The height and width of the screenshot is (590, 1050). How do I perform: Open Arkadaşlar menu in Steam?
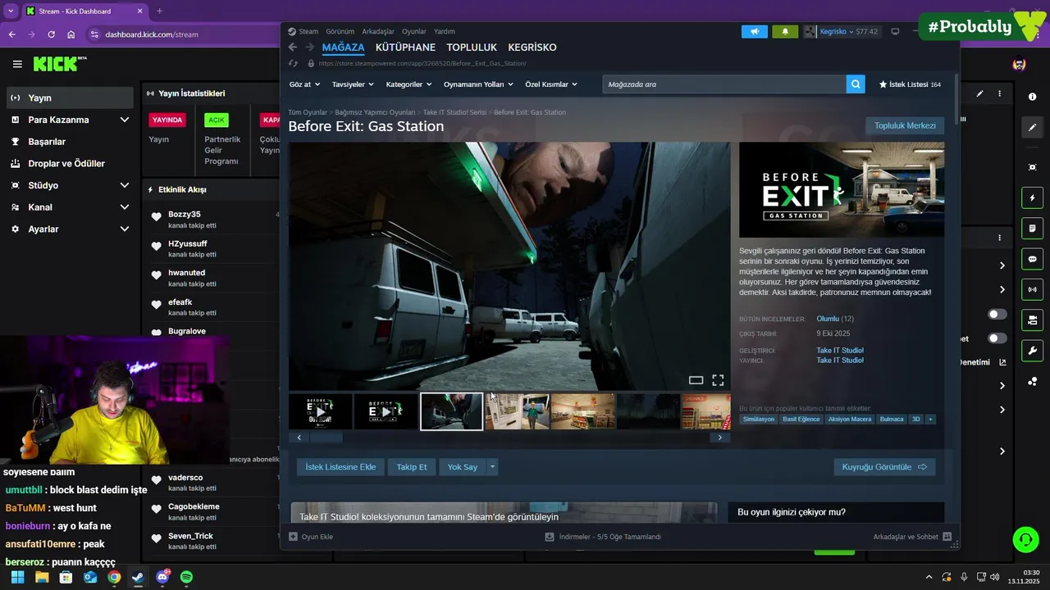tap(378, 31)
